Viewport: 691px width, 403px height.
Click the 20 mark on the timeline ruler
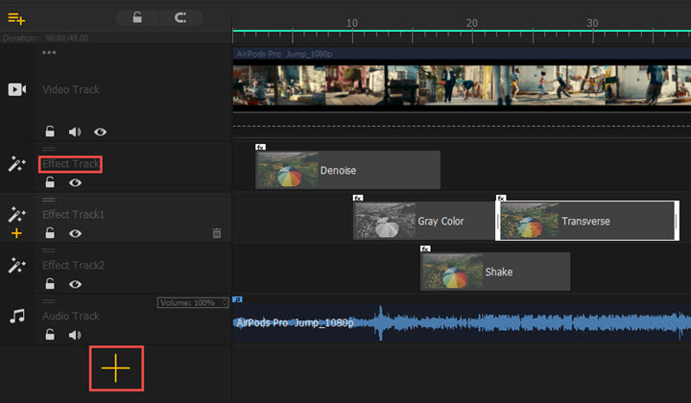tap(471, 23)
